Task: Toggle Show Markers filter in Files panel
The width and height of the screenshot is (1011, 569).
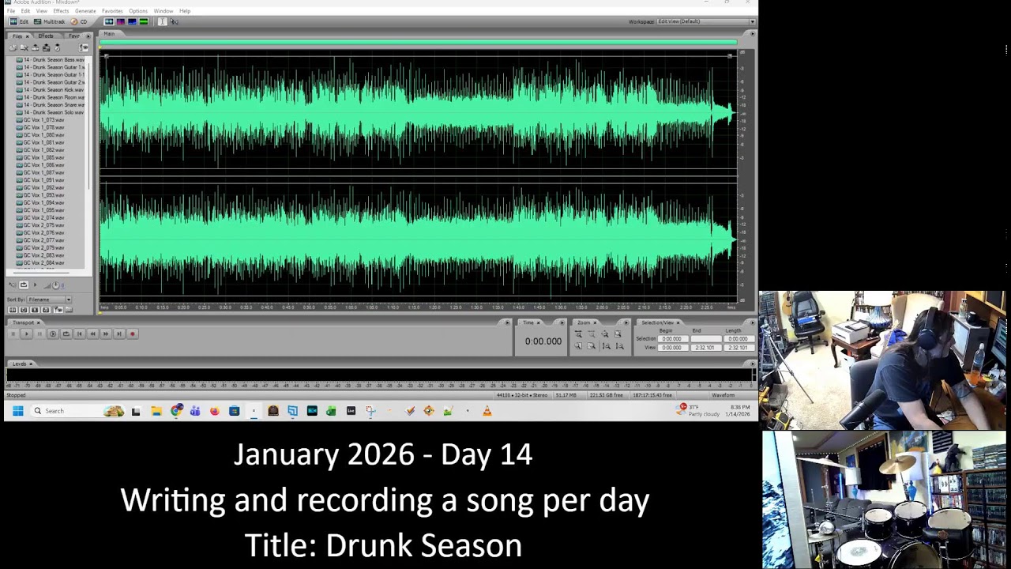Action: [x=58, y=309]
